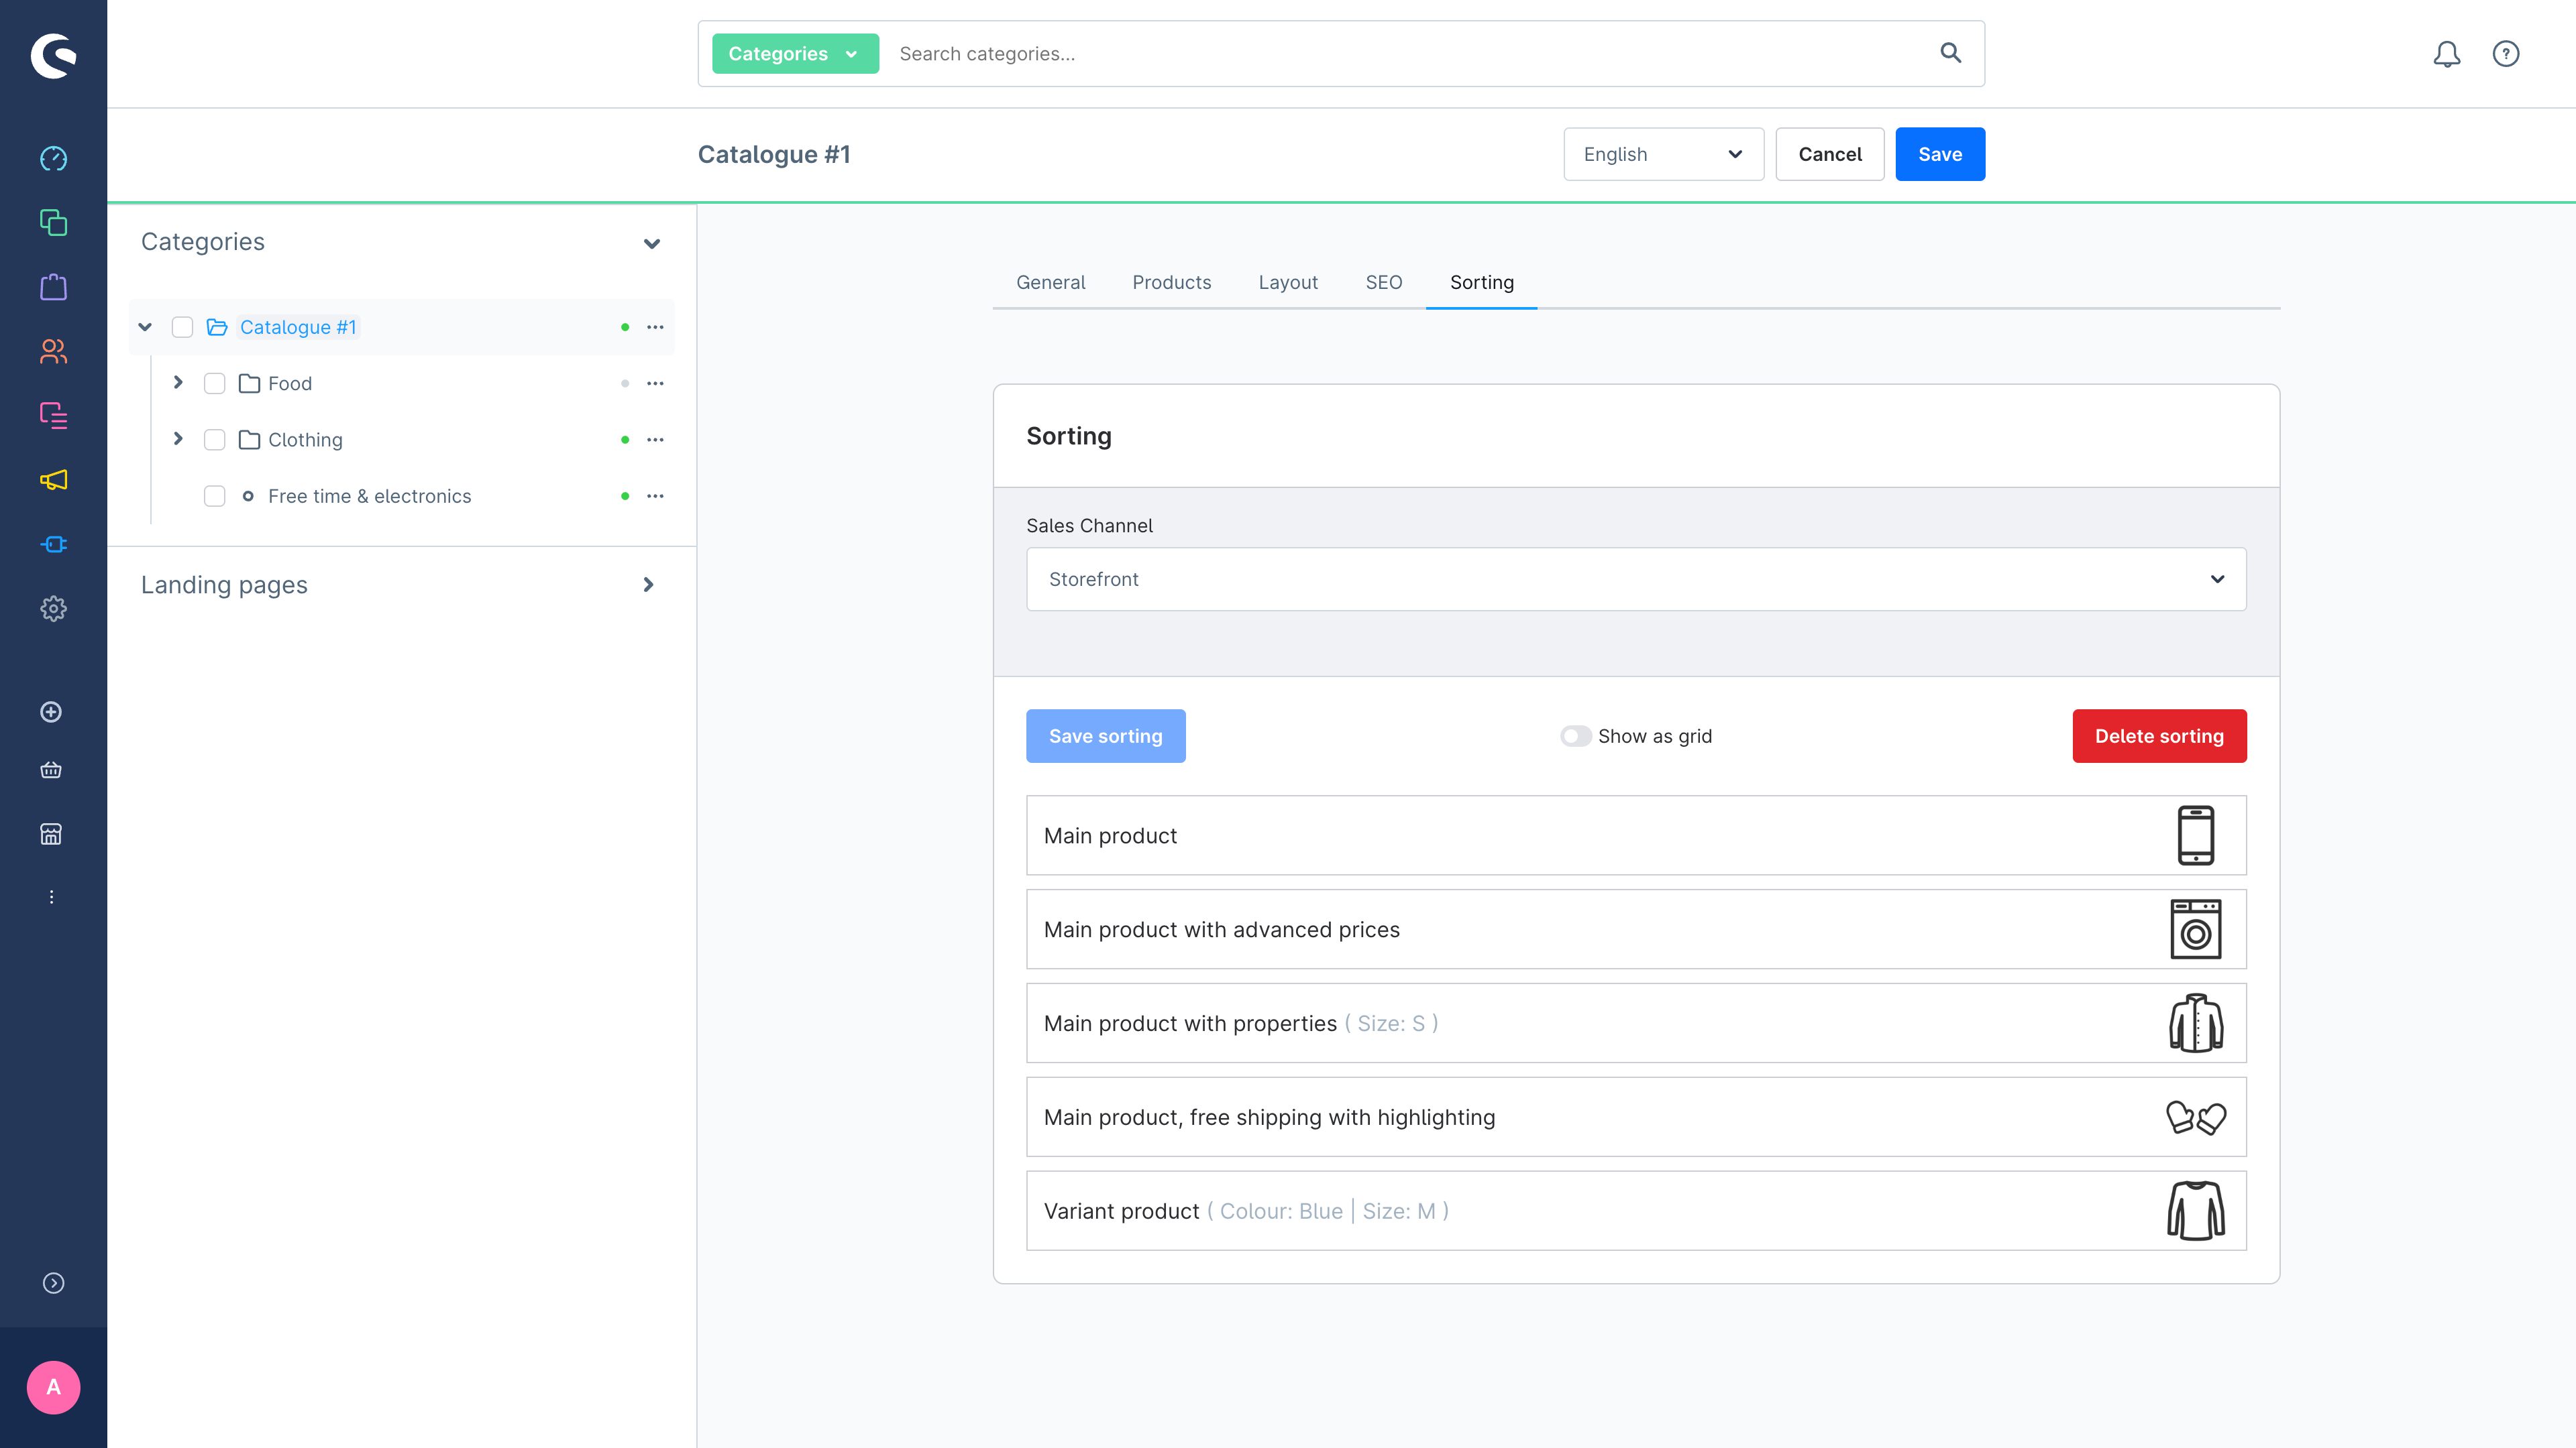Image resolution: width=2576 pixels, height=1448 pixels.
Task: Open the Sales Channel Storefront dropdown
Action: coord(1636,579)
